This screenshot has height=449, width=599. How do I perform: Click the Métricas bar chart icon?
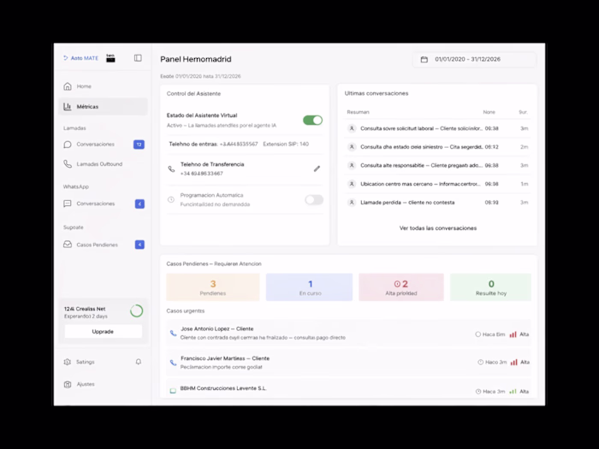(x=68, y=107)
